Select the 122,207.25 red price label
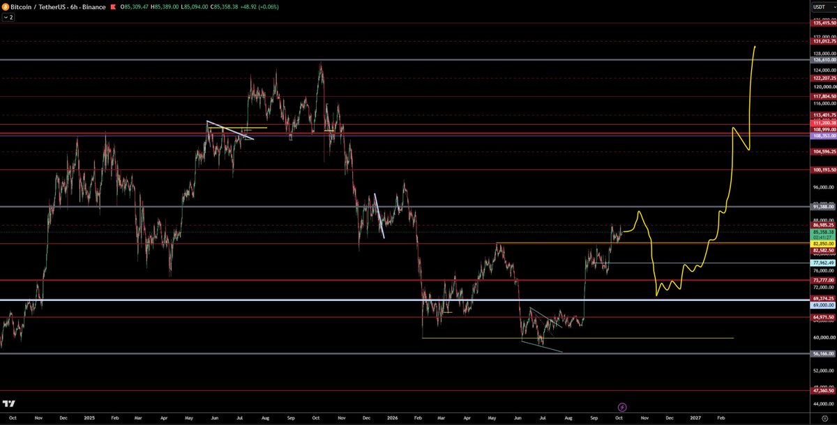Screen dimensions: 837x425 (x=824, y=78)
